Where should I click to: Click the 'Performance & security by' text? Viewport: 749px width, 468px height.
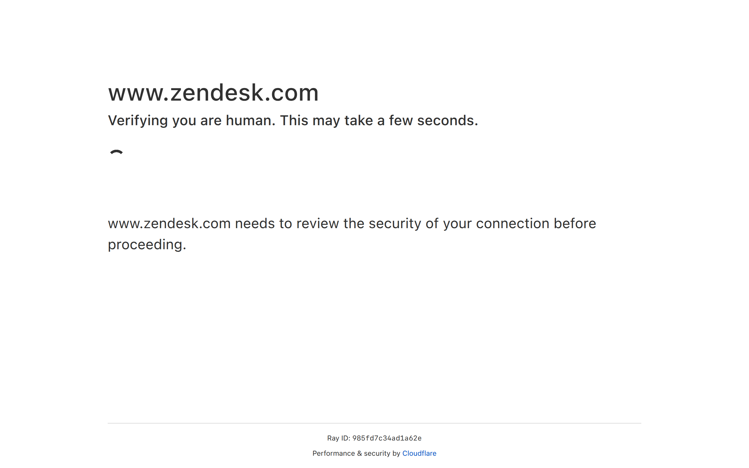pyautogui.click(x=356, y=453)
